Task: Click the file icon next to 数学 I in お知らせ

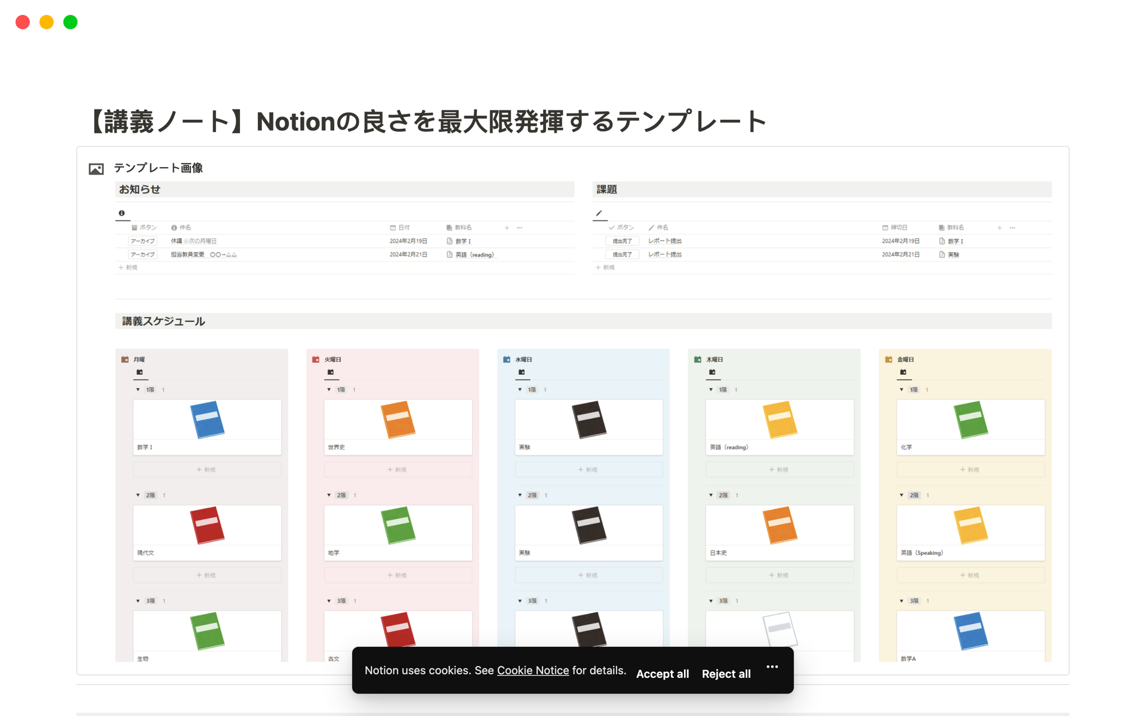Action: (449, 241)
